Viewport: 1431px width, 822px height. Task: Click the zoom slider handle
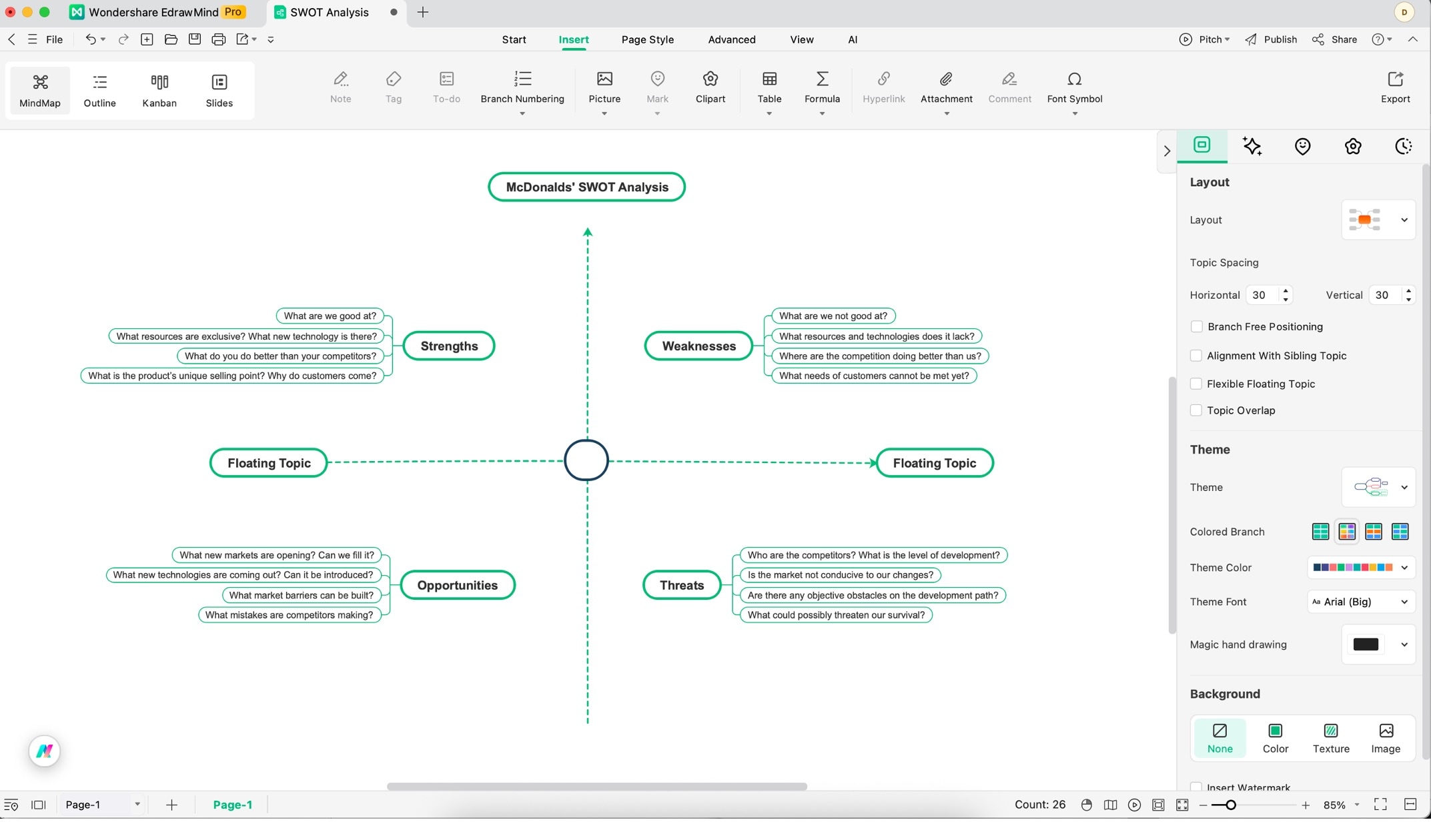pos(1231,805)
